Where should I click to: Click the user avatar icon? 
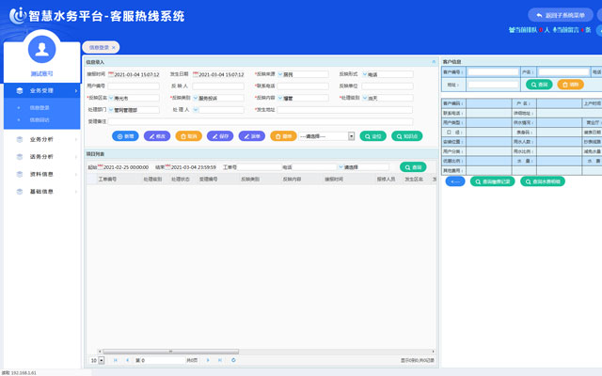click(x=40, y=49)
